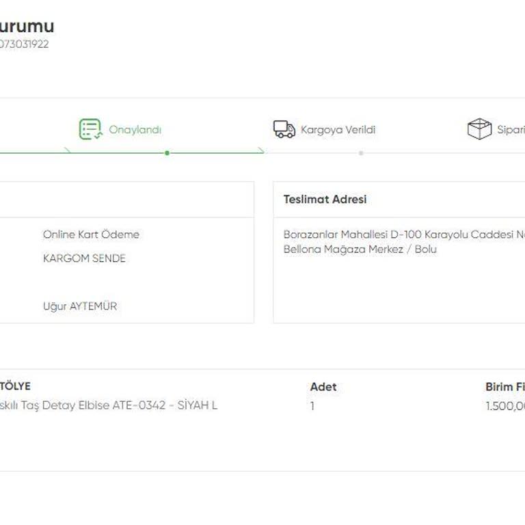The height and width of the screenshot is (525, 525).
Task: Click the green progress dot under Onaylandı
Action: point(167,153)
